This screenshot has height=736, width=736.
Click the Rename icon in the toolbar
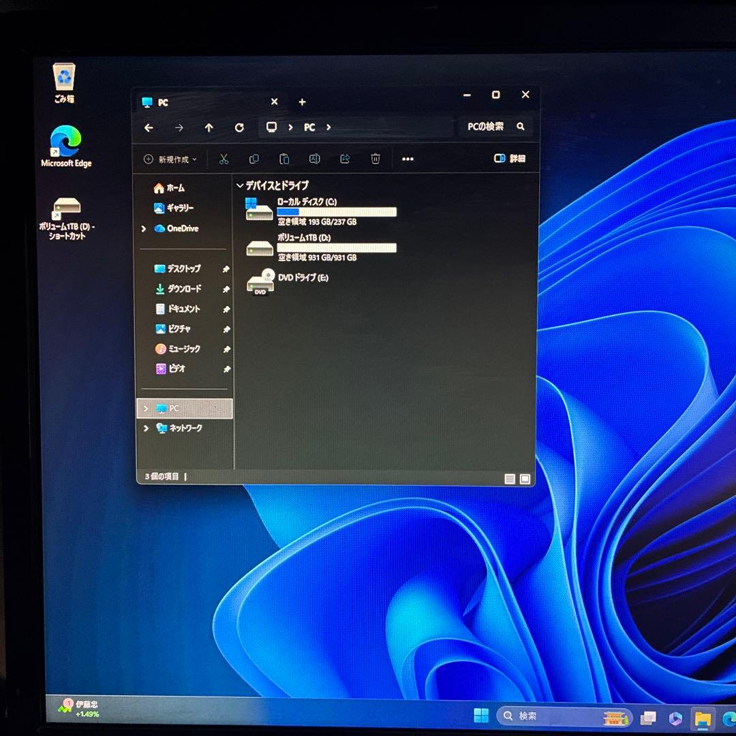(314, 159)
